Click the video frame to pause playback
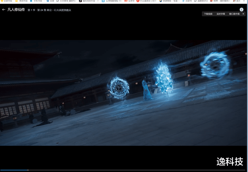248x172 pixels. 123,93
